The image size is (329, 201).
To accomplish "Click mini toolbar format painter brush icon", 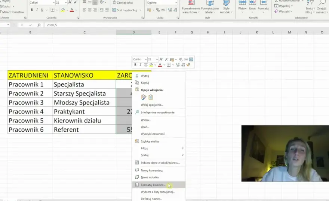I will [x=188, y=65].
